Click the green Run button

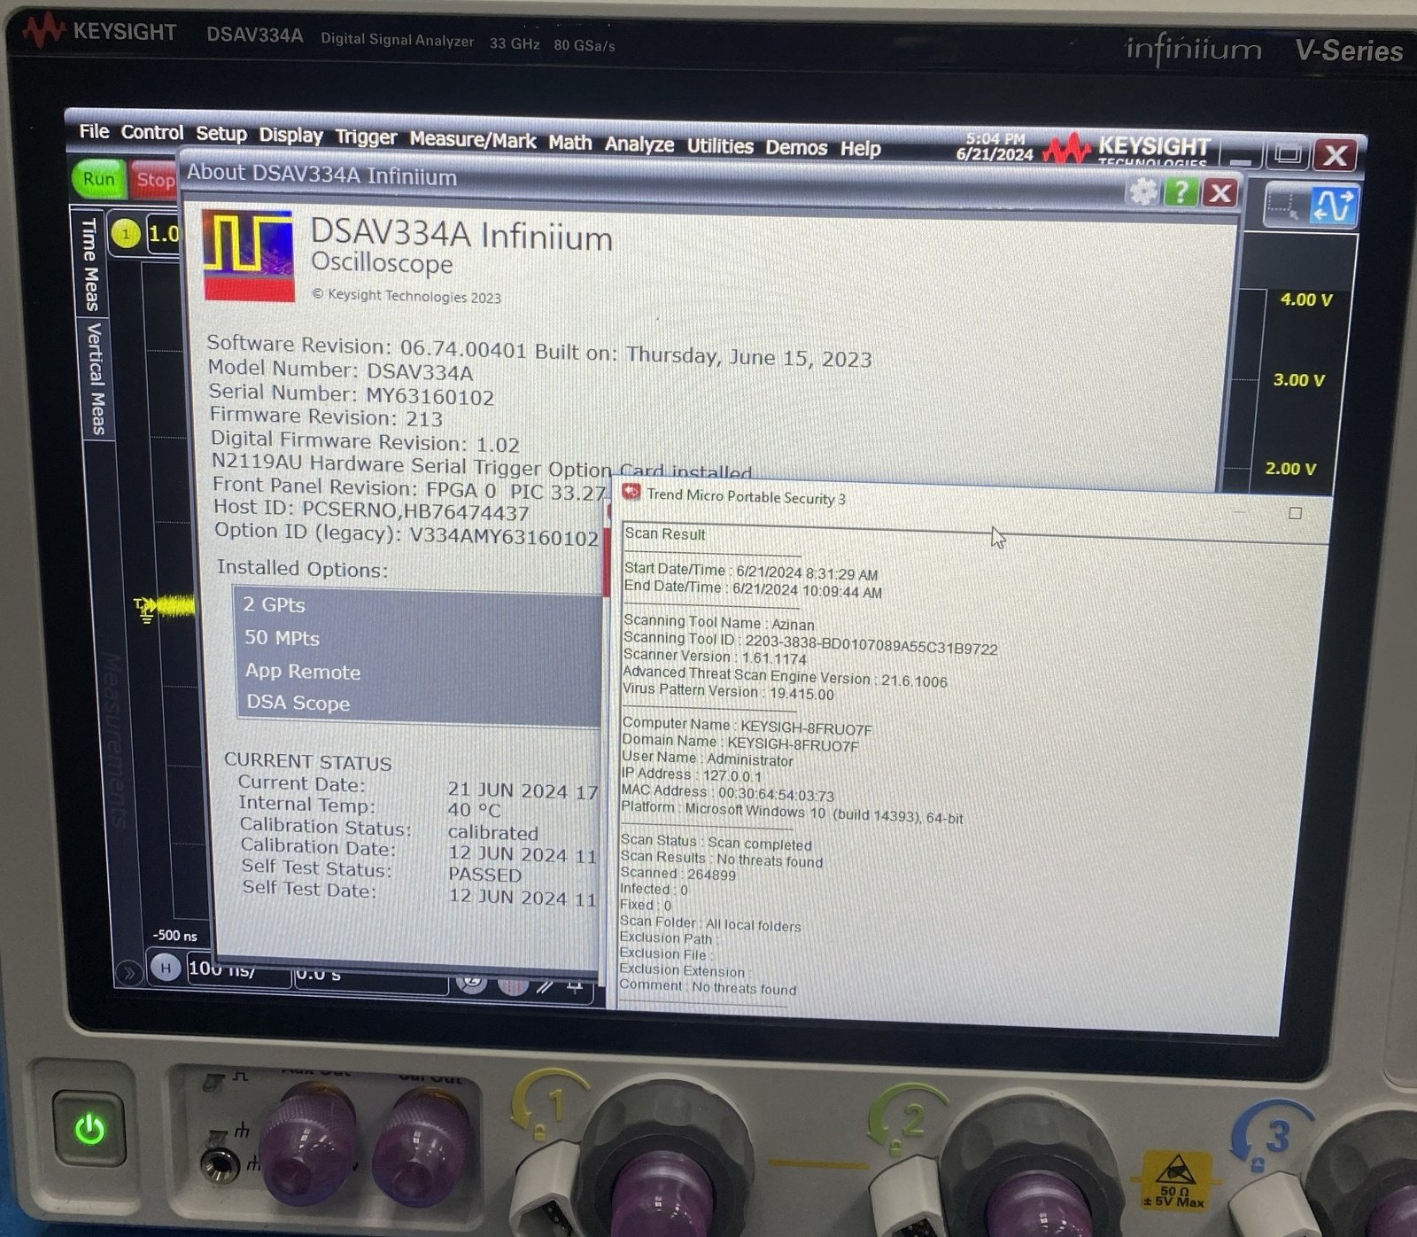pyautogui.click(x=98, y=179)
